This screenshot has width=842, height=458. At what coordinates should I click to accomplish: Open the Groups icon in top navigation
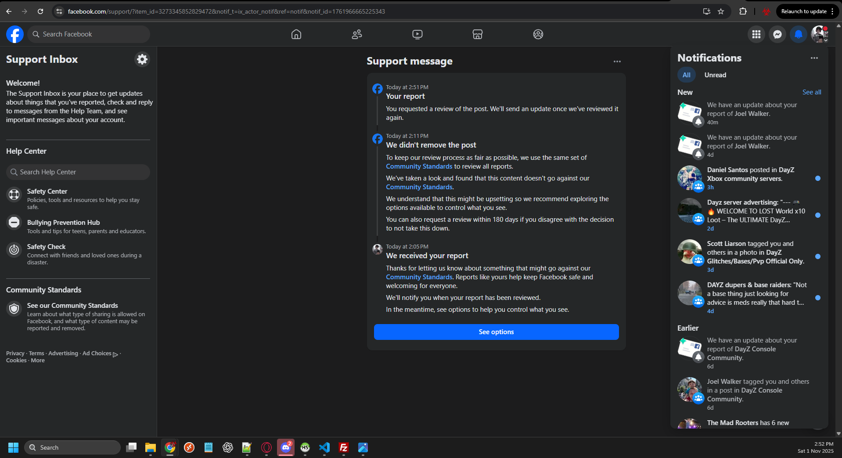tap(538, 34)
